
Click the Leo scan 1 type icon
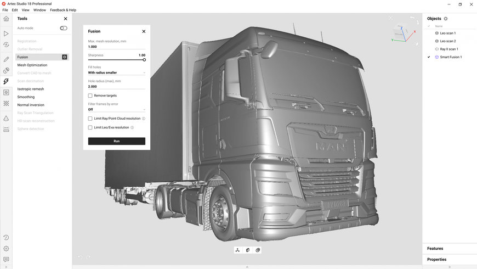click(437, 33)
